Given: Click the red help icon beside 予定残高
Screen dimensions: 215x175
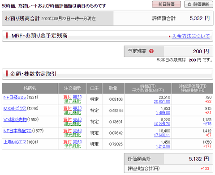Looking at the screenshot, I should [151, 51].
